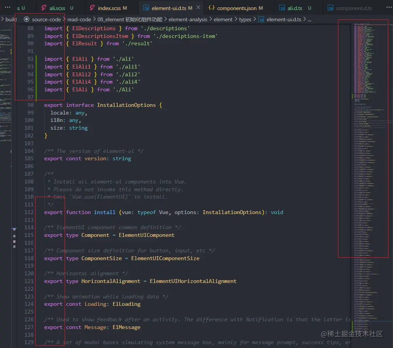
Task: Open the build breadcrumb segment
Action: pyautogui.click(x=11, y=19)
